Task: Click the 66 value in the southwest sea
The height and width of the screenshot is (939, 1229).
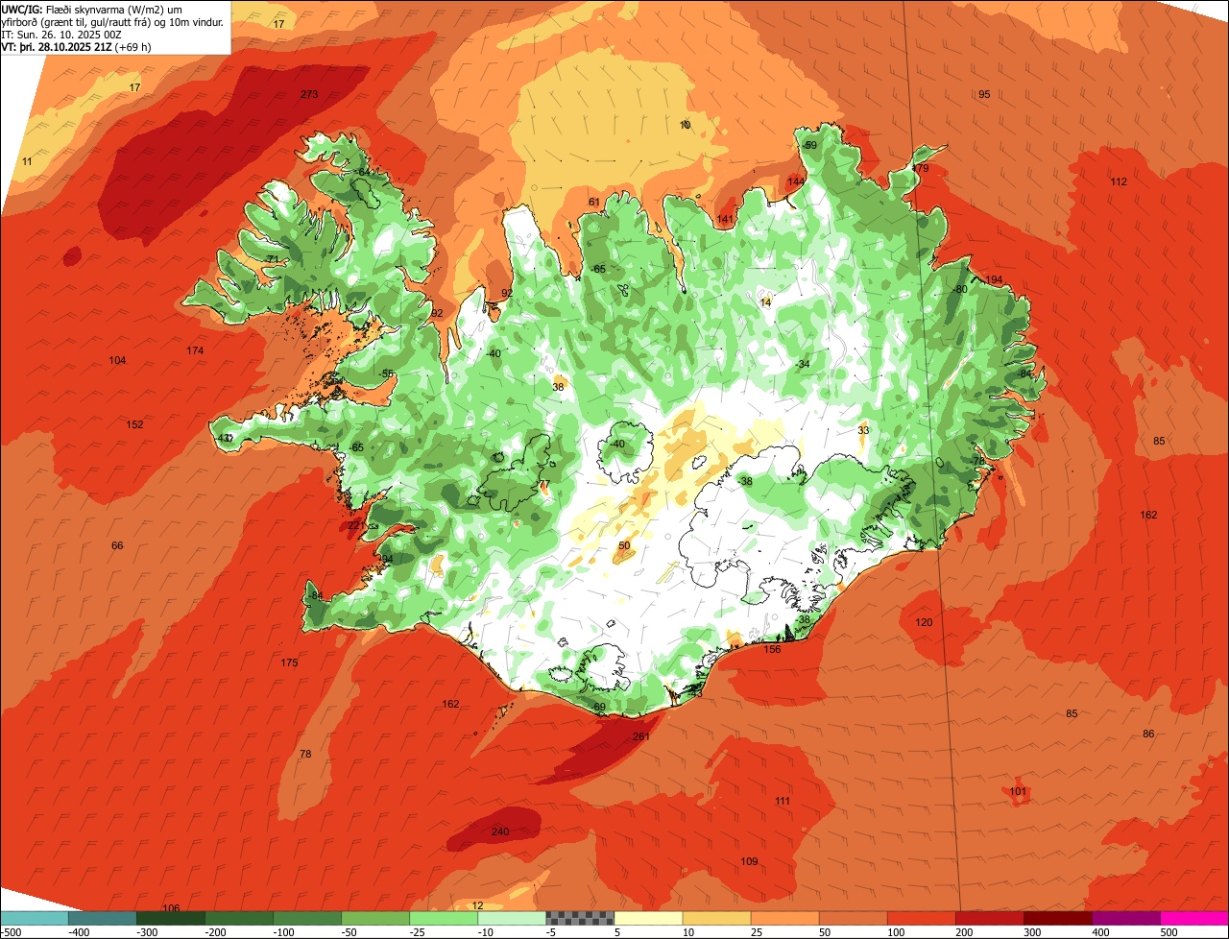Action: 117,545
